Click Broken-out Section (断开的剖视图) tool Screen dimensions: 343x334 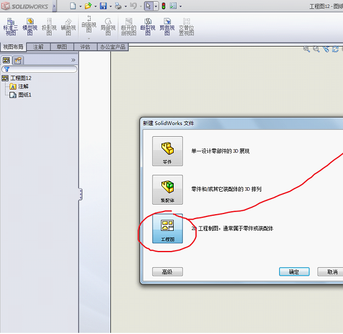tap(129, 27)
